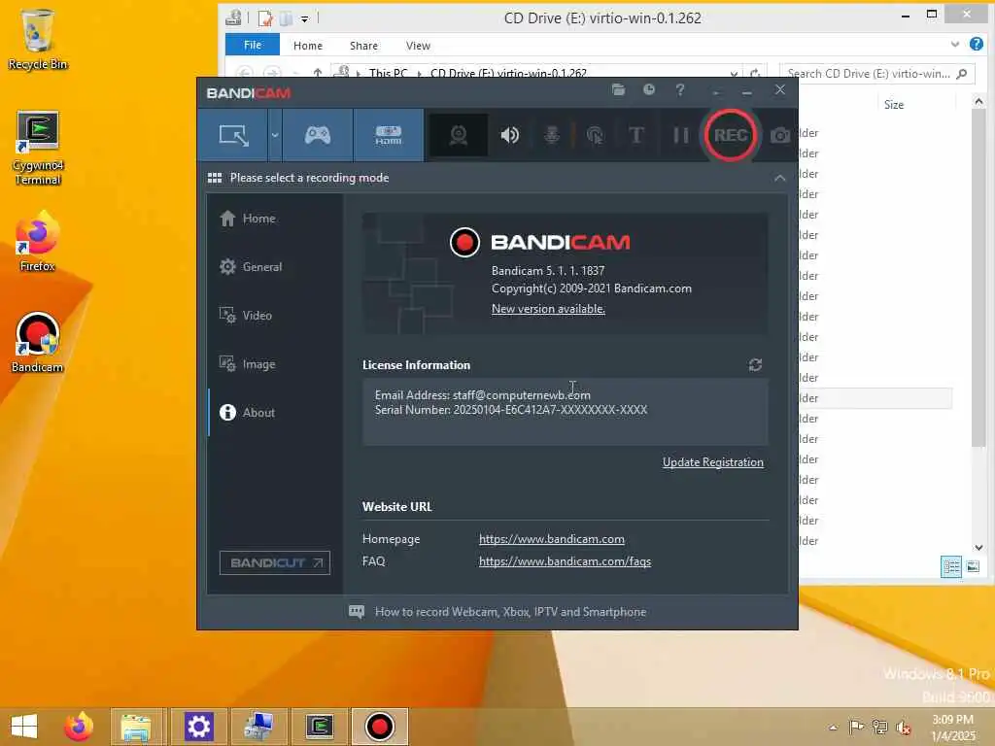Collapse the recording mode panel chevron
This screenshot has width=995, height=746.
pos(780,179)
